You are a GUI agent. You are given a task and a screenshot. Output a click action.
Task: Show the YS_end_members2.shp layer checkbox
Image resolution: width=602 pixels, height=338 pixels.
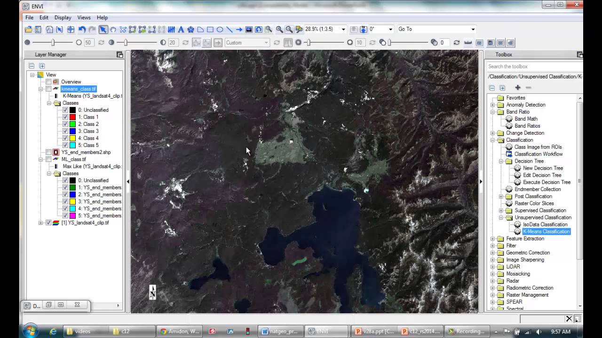48,152
